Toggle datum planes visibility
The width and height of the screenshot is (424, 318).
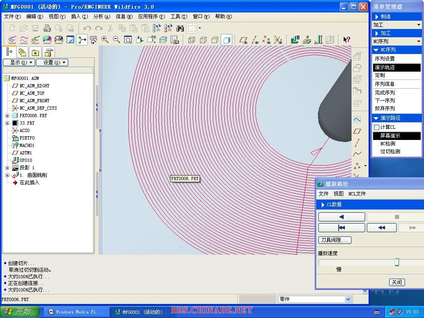(x=243, y=40)
